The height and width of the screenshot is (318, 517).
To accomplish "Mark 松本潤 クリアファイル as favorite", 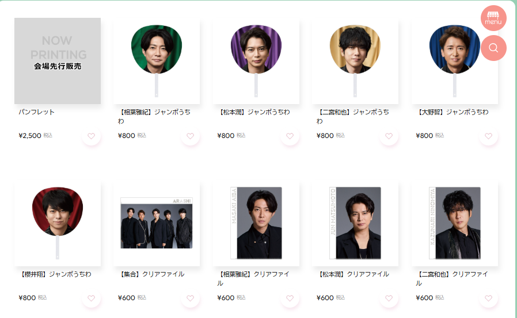I will coord(389,298).
